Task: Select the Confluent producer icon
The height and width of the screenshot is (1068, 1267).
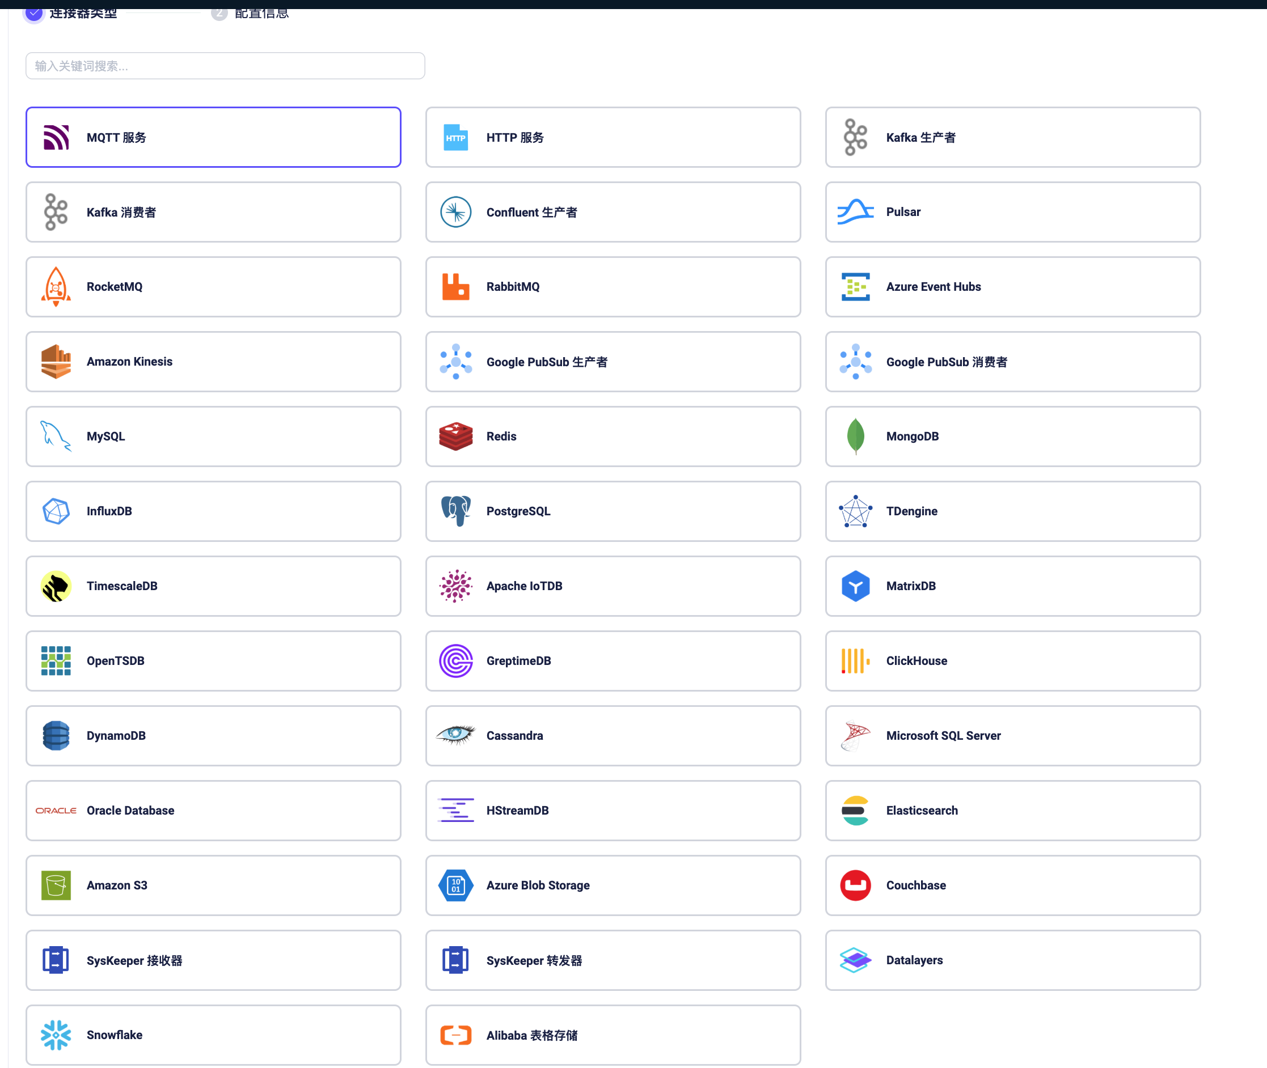Action: (455, 212)
